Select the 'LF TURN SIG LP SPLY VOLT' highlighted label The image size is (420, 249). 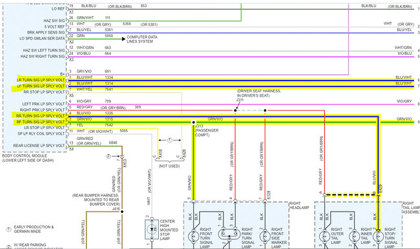(x=41, y=86)
